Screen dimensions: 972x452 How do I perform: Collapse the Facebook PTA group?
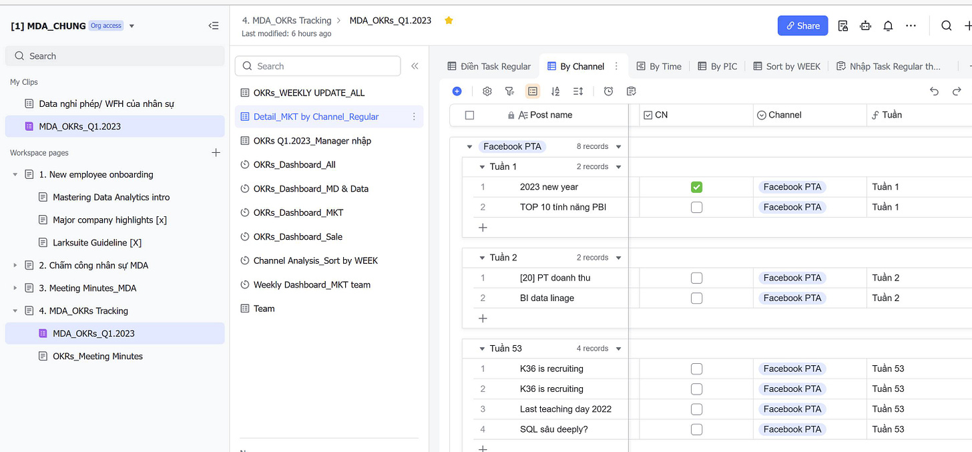(469, 146)
